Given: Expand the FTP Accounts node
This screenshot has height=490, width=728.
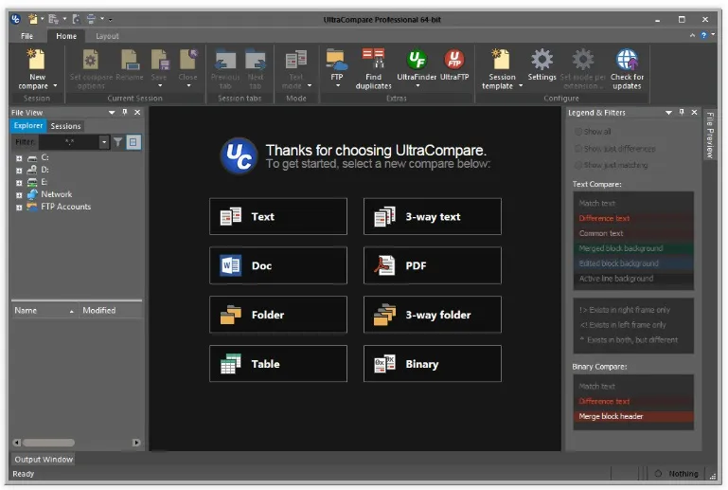Looking at the screenshot, I should tap(19, 208).
